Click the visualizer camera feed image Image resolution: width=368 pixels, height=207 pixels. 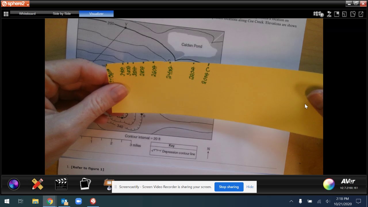tap(184, 96)
